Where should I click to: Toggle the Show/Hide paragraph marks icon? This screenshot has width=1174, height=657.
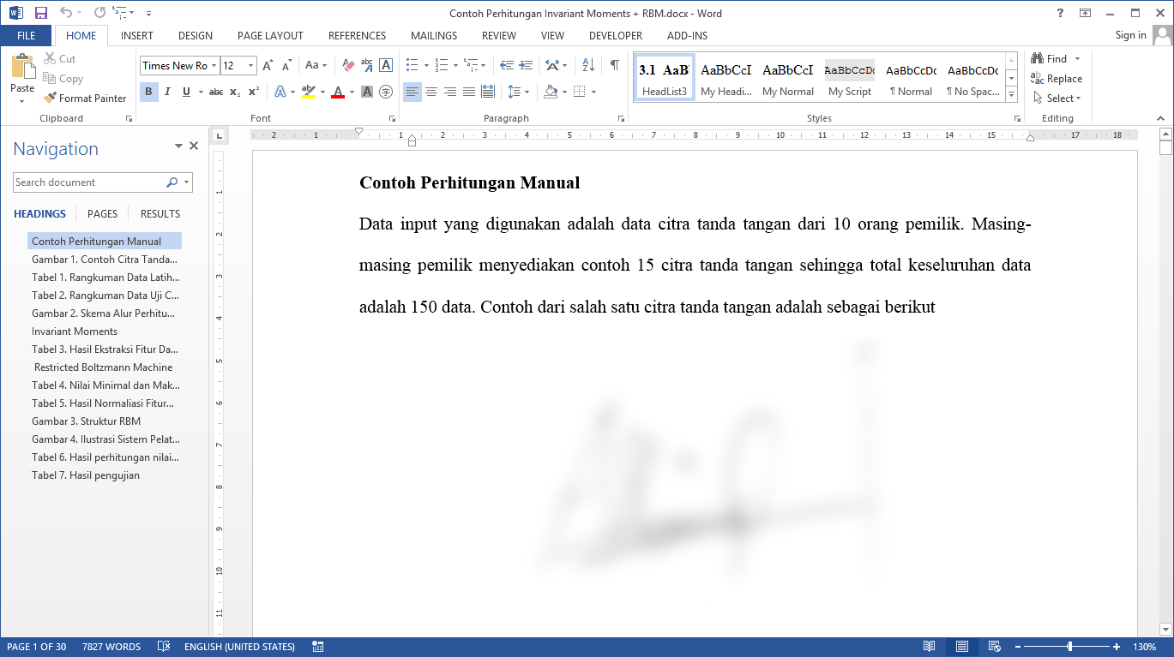point(614,65)
